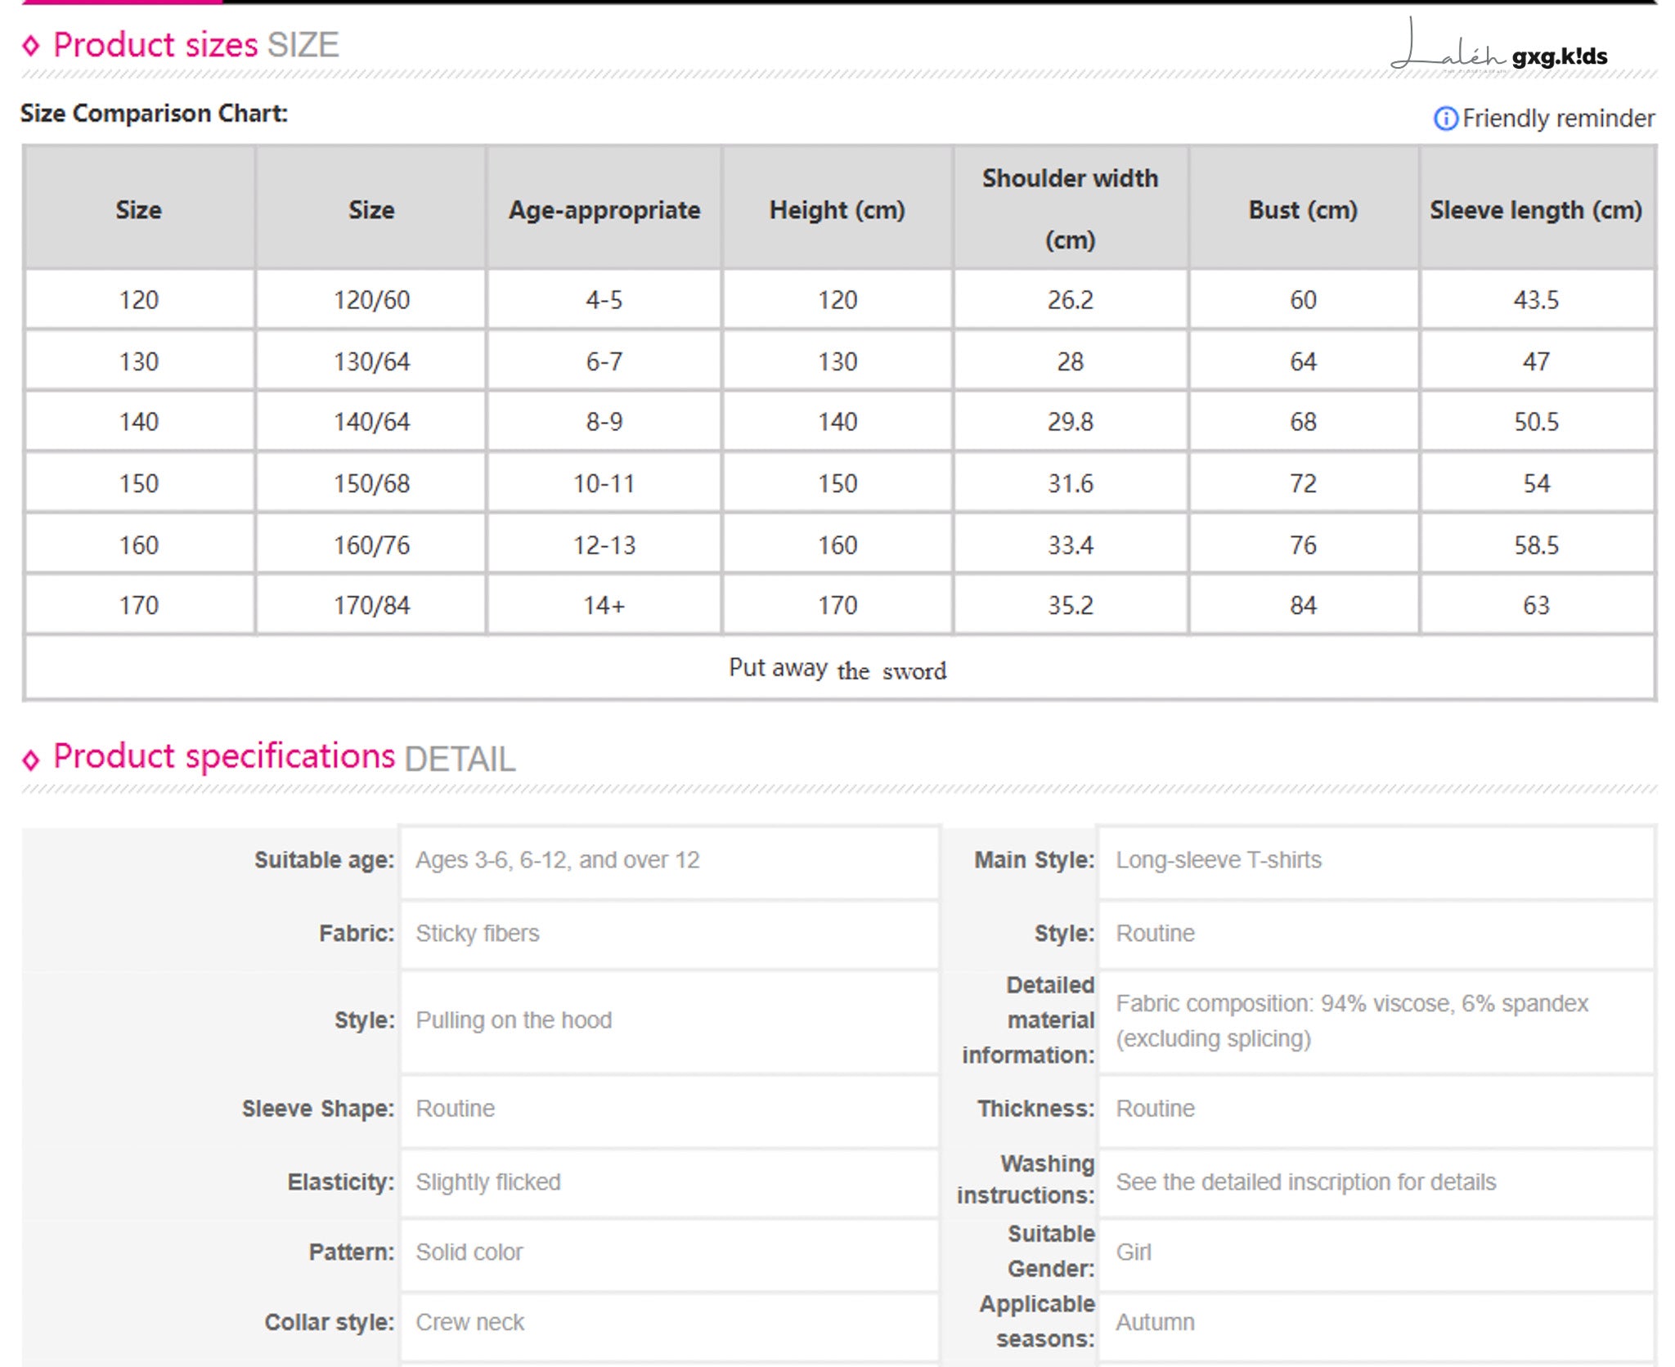The height and width of the screenshot is (1367, 1675).
Task: Click the bust '68' cell
Action: pos(1303,422)
